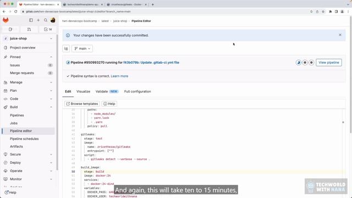Click the editor Help button

[x=109, y=104]
